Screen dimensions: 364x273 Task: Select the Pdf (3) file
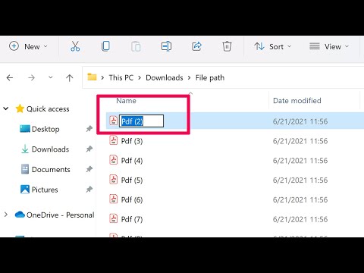pos(132,141)
